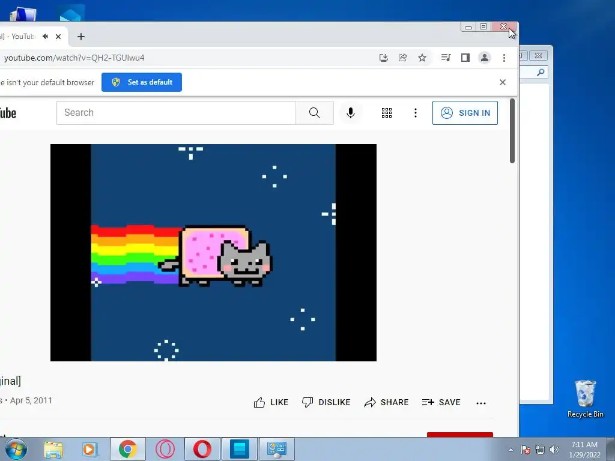The image size is (615, 461).
Task: Click the YouTube logo
Action: [x=8, y=113]
